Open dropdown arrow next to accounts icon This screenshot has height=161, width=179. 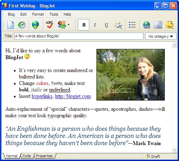point(68,24)
